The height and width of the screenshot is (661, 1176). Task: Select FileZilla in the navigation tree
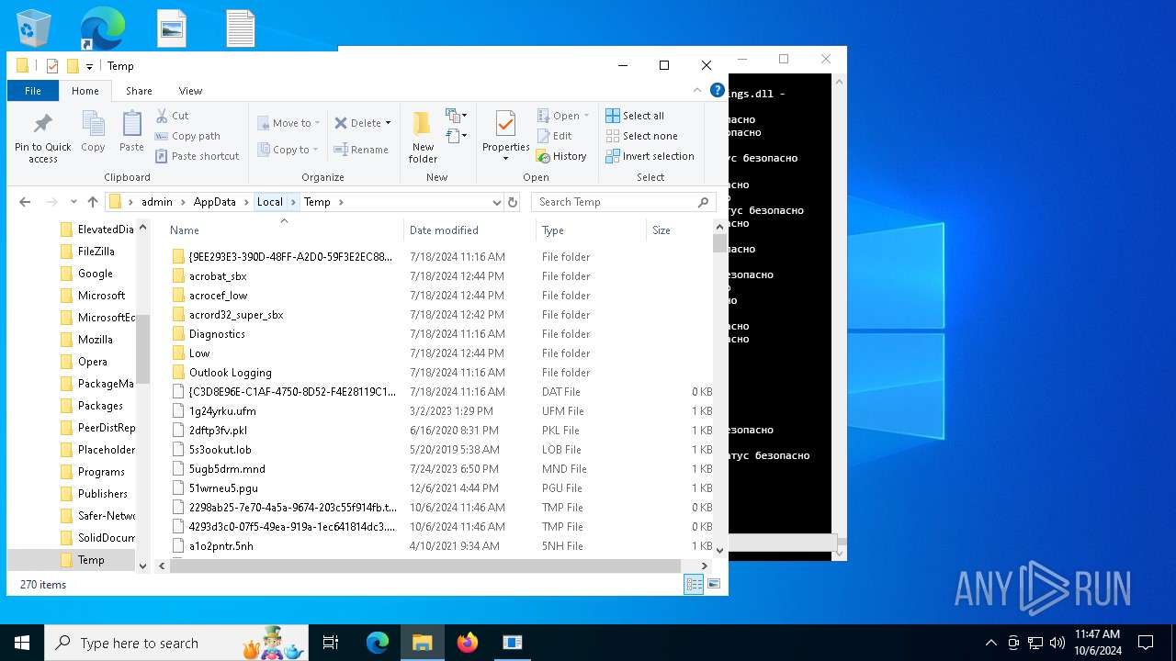click(96, 252)
